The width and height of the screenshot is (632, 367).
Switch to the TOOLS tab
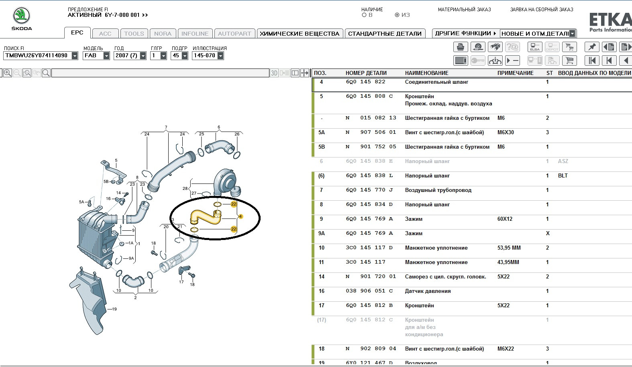tap(134, 34)
